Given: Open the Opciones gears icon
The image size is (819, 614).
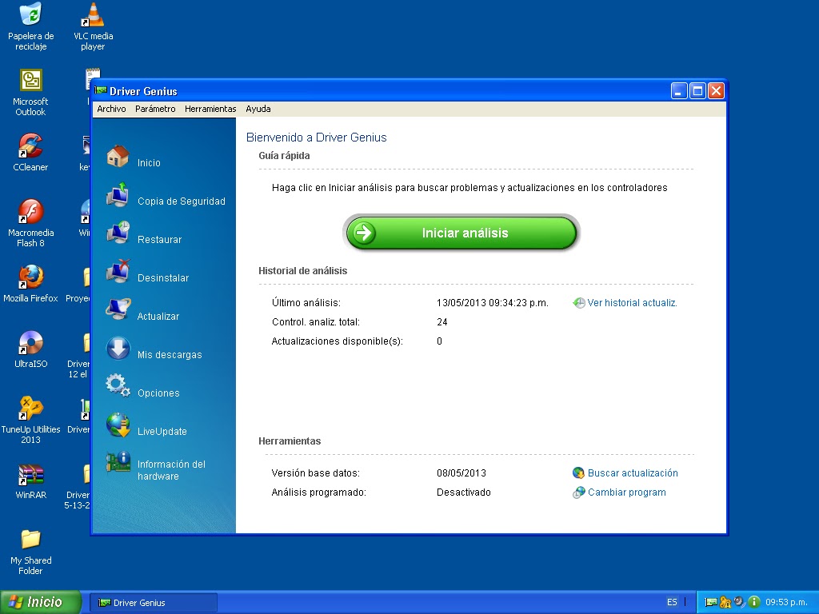Looking at the screenshot, I should (x=118, y=386).
